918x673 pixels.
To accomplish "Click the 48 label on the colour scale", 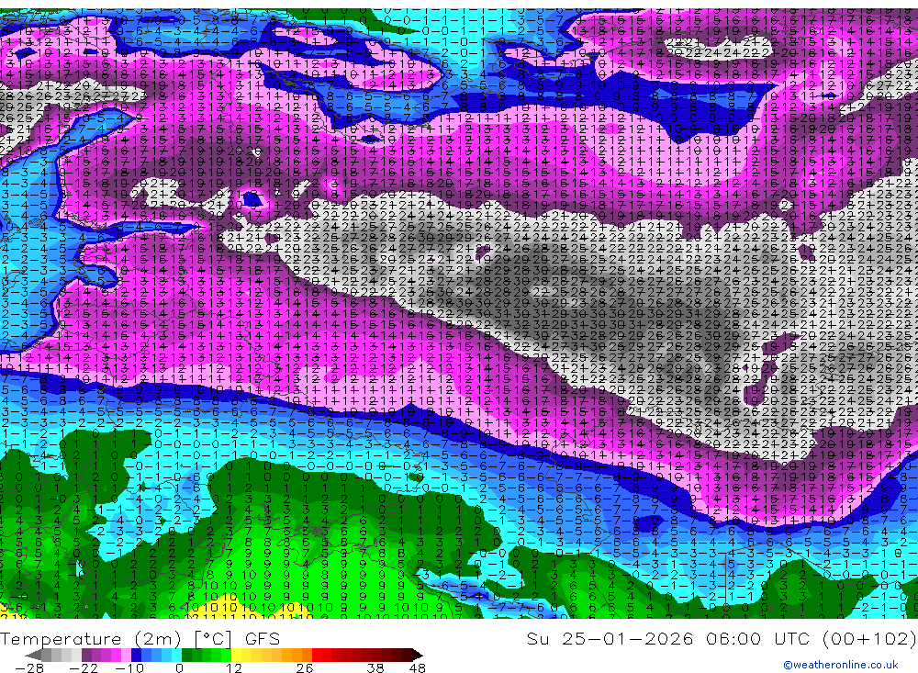I will pyautogui.click(x=417, y=667).
